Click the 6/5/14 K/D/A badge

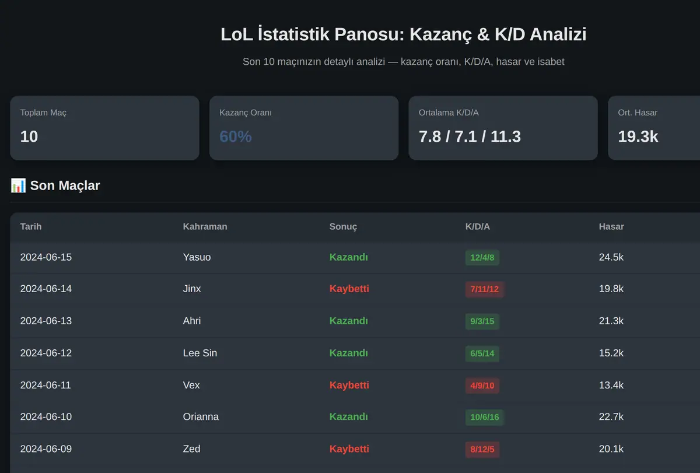point(482,353)
